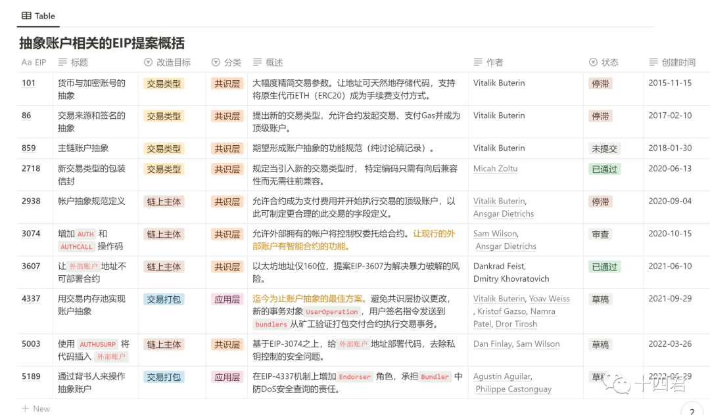Open the 状态 column header menu

(x=609, y=62)
